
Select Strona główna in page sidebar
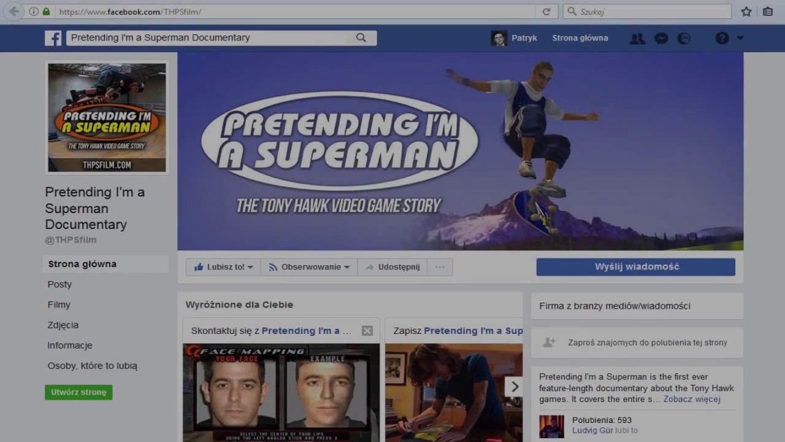(x=107, y=264)
